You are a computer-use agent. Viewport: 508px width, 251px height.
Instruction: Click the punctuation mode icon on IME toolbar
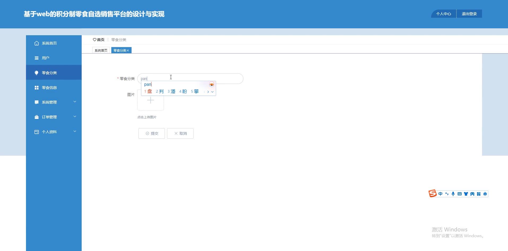tap(447, 194)
